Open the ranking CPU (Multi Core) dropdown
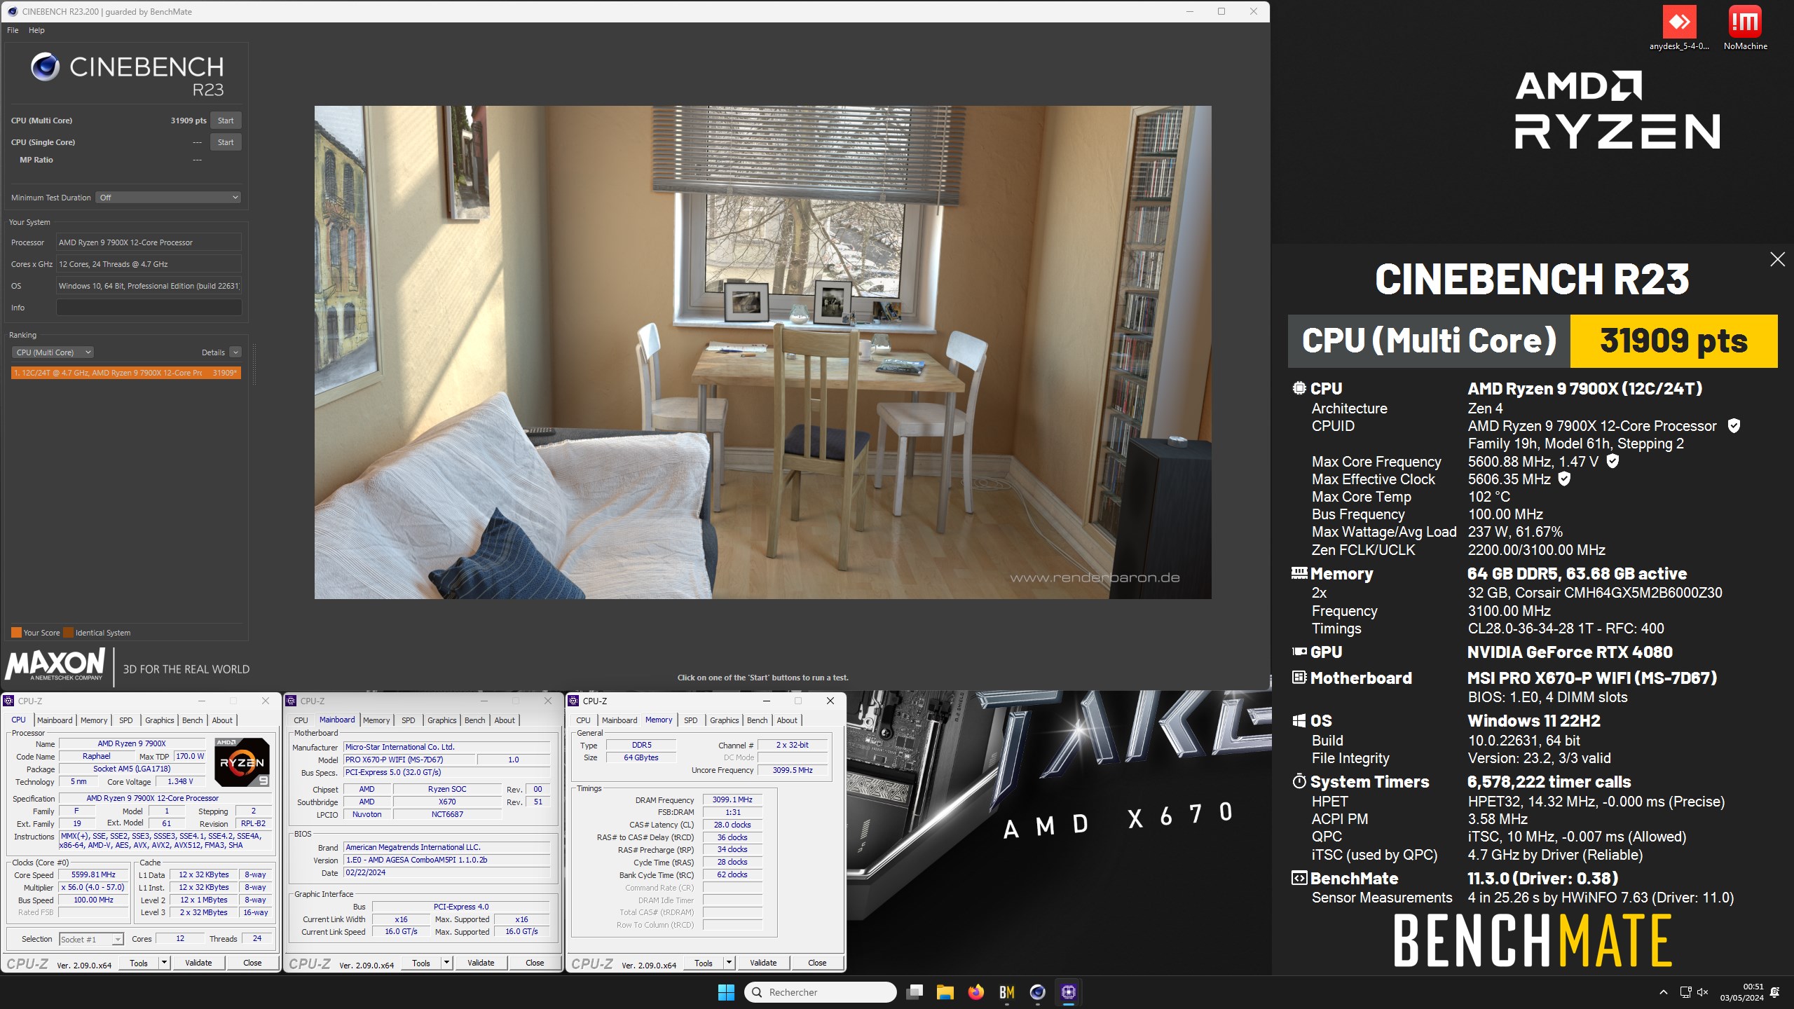The image size is (1794, 1009). (53, 352)
